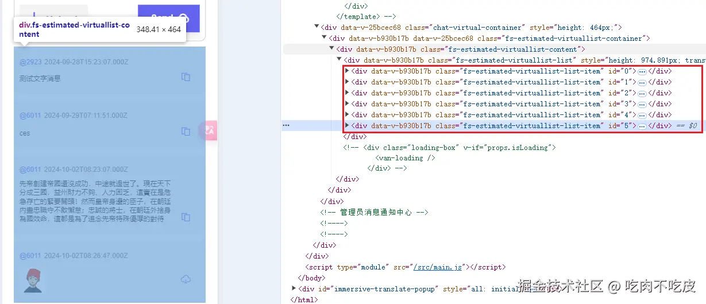Collapse the fs-estimated-virtuallist-content node
Image resolution: width=706 pixels, height=304 pixels.
point(331,49)
